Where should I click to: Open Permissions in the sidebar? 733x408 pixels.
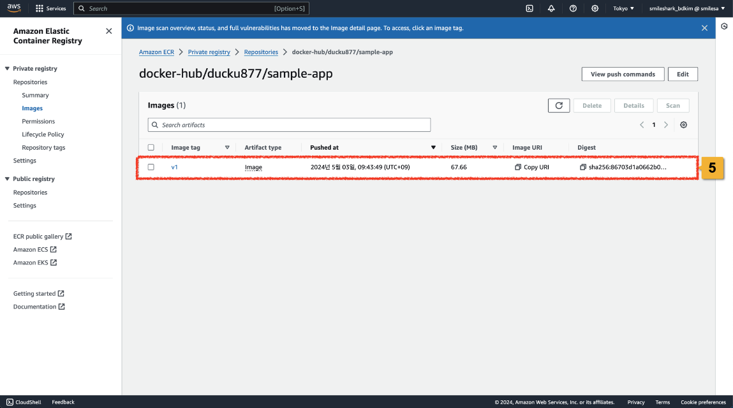38,121
